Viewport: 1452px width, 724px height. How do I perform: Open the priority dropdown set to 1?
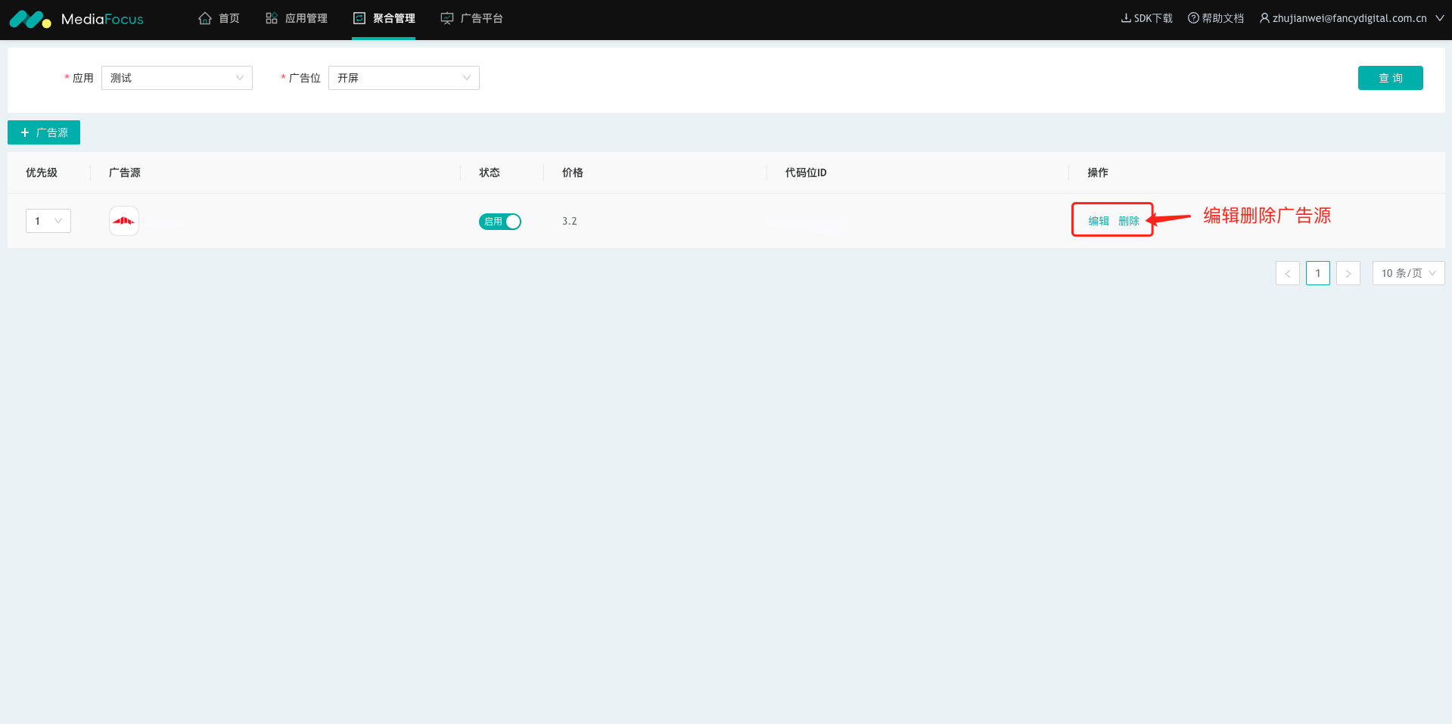pos(48,221)
